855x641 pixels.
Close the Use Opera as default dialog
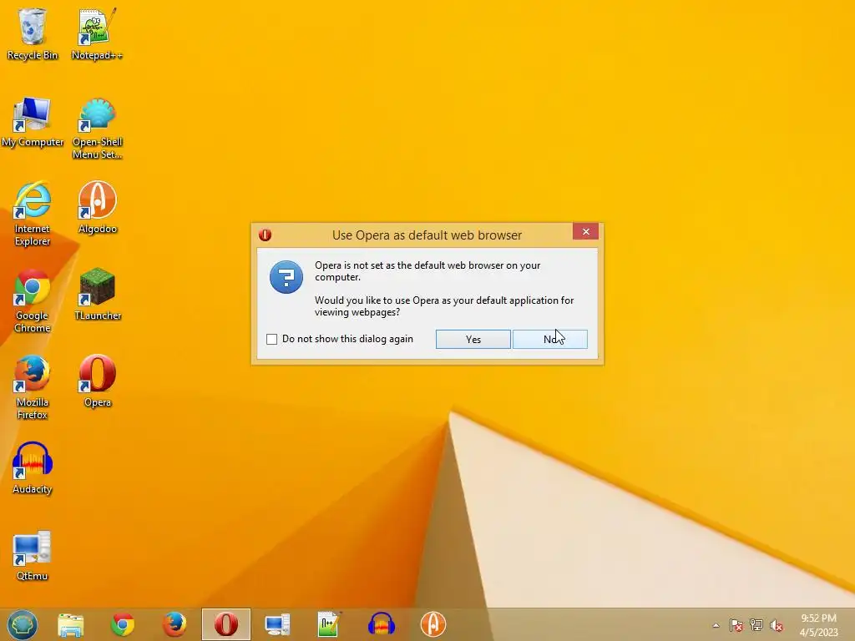[585, 232]
